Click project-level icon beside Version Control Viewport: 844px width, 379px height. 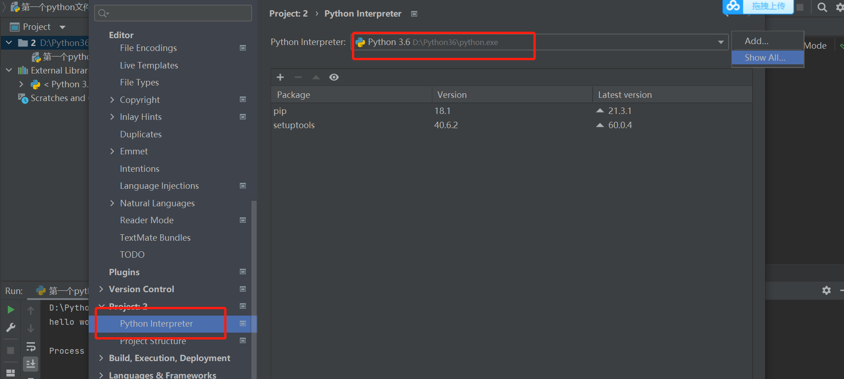[243, 289]
